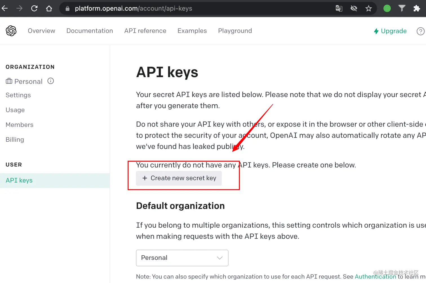Click the lightning bolt Upgrade icon
426x283 pixels.
(x=376, y=31)
